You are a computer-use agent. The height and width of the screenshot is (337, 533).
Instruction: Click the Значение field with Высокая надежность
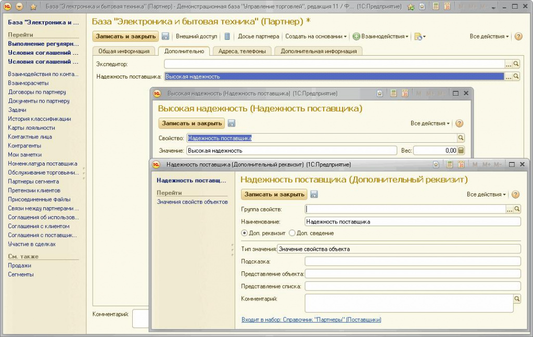[x=291, y=151]
